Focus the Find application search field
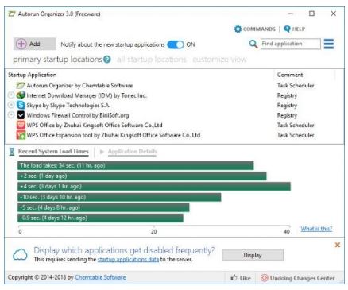Viewport: 348px width, 290px height. pos(291,44)
